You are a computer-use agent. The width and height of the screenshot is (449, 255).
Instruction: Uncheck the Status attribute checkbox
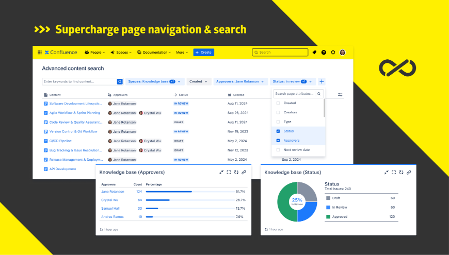(278, 131)
